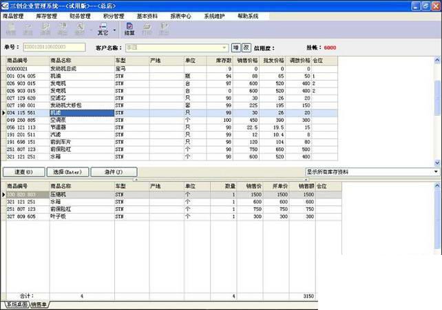Select the 前刹车片 inventory row
The image size is (442, 310).
(x=171, y=142)
